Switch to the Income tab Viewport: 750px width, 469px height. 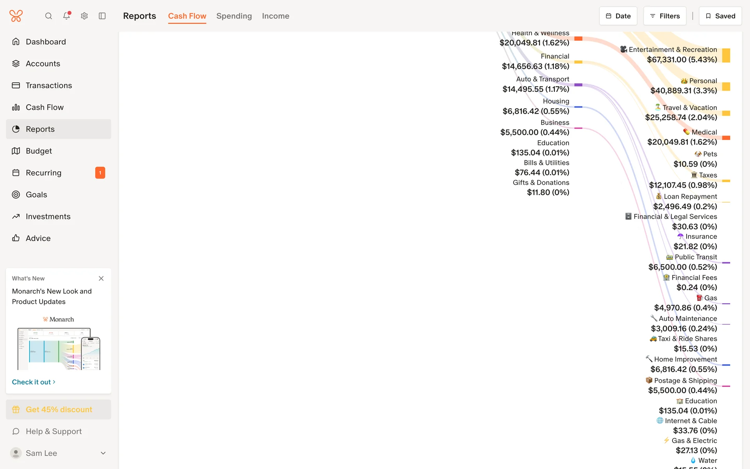click(x=275, y=16)
